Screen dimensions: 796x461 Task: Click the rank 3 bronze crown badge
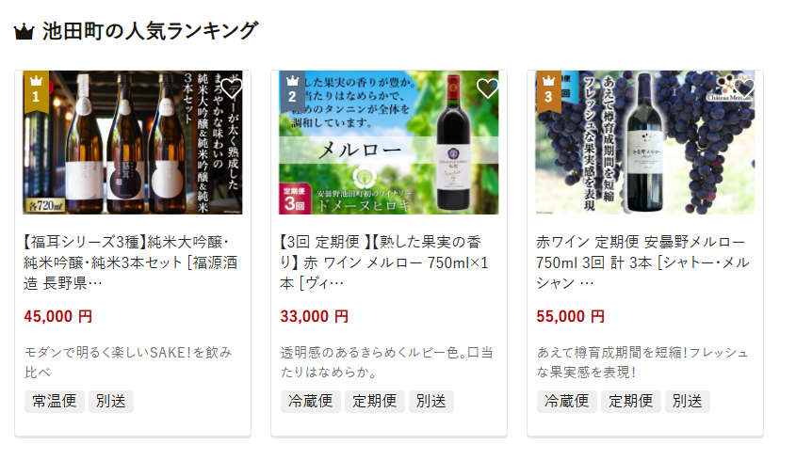click(x=549, y=90)
